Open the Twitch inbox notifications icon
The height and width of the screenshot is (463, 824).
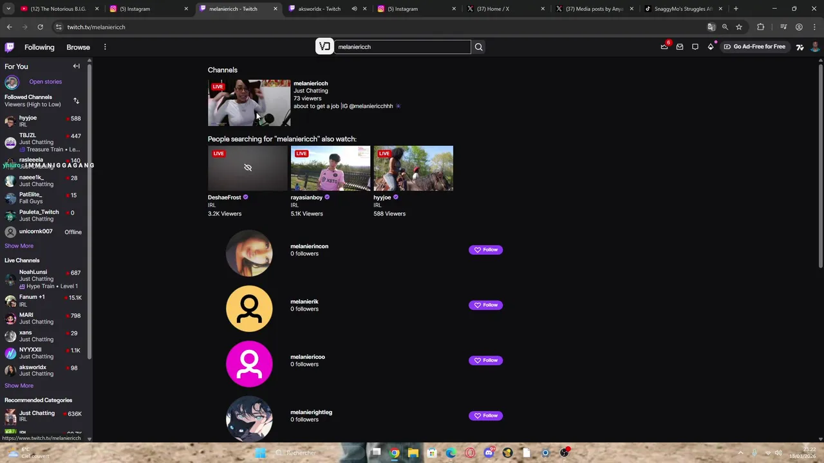pyautogui.click(x=680, y=46)
